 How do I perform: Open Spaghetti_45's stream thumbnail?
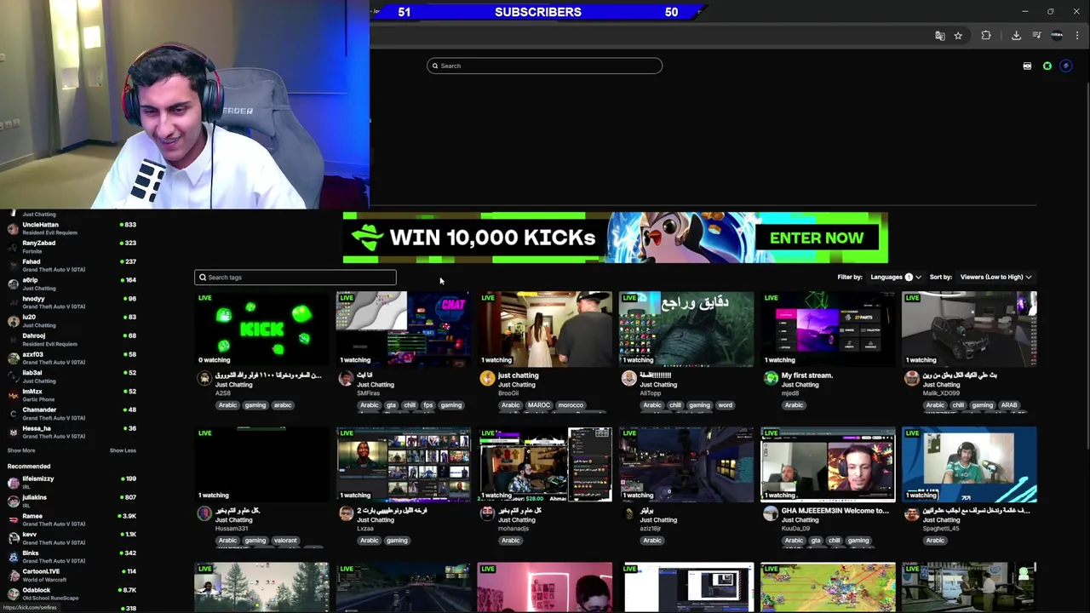click(969, 465)
